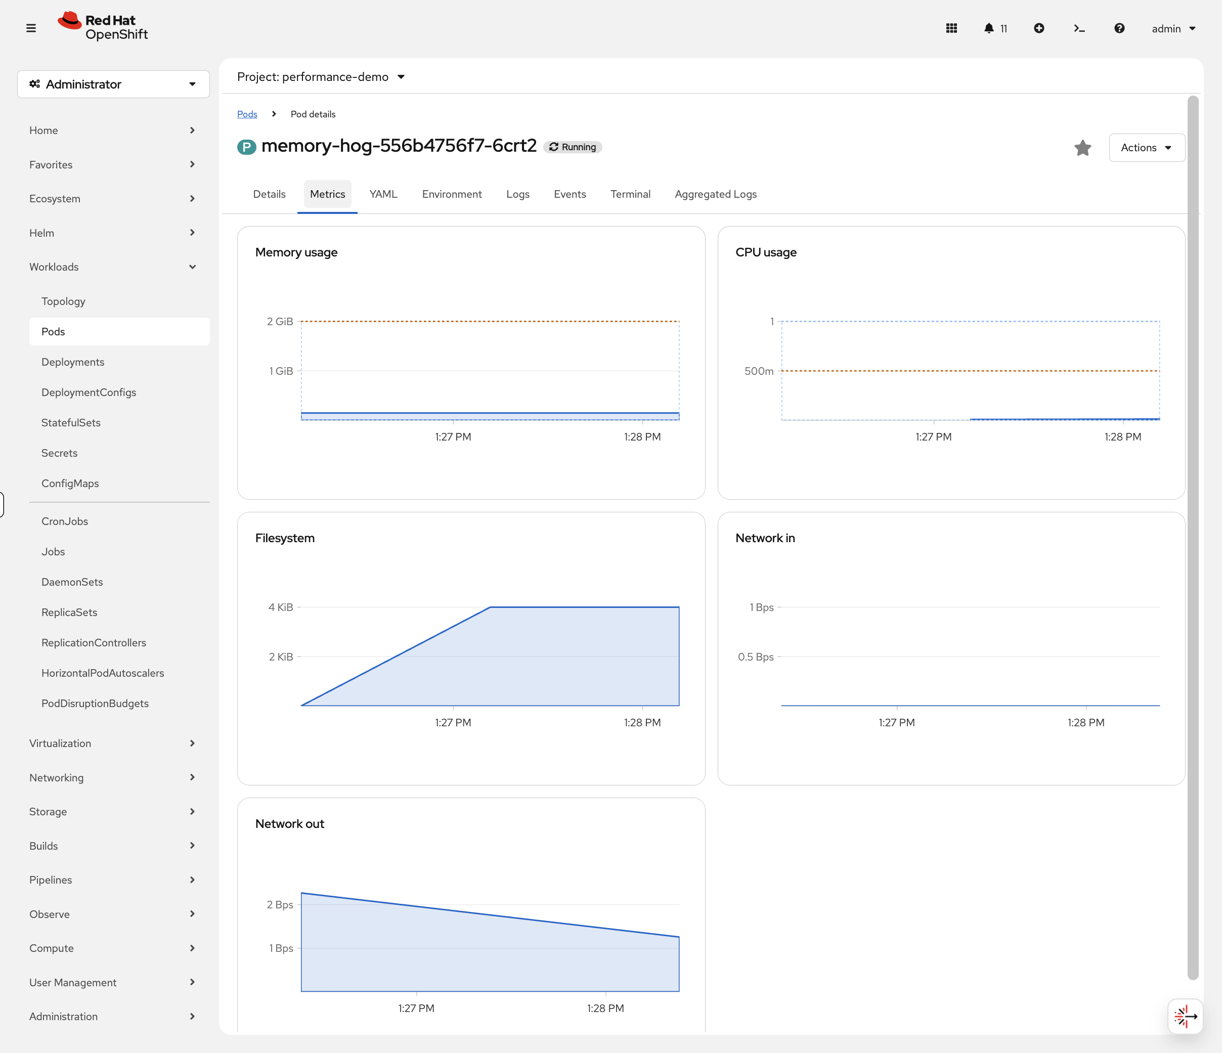Collapse the sidebar with the hamburger icon
Screen dimensions: 1222x1053
coord(31,27)
